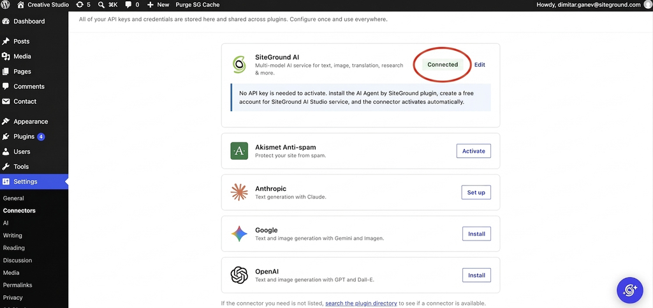Activate the Akismet Anti-spam connector
The height and width of the screenshot is (308, 653).
(x=474, y=151)
